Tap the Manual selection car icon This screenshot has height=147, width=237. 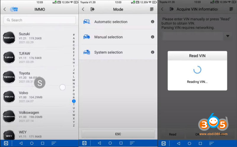coord(87,37)
